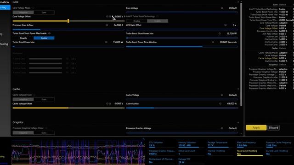
Task: Click graph settings icon at monitor chart corner
Action: click(143, 139)
